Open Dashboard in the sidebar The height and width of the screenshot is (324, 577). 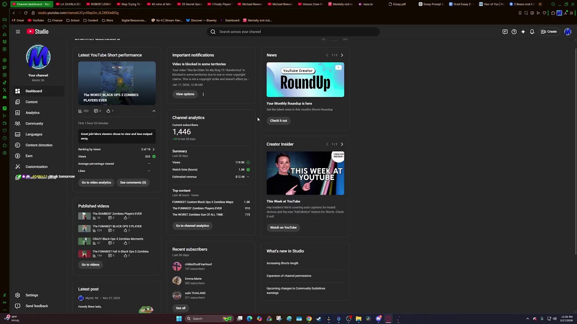[38, 91]
